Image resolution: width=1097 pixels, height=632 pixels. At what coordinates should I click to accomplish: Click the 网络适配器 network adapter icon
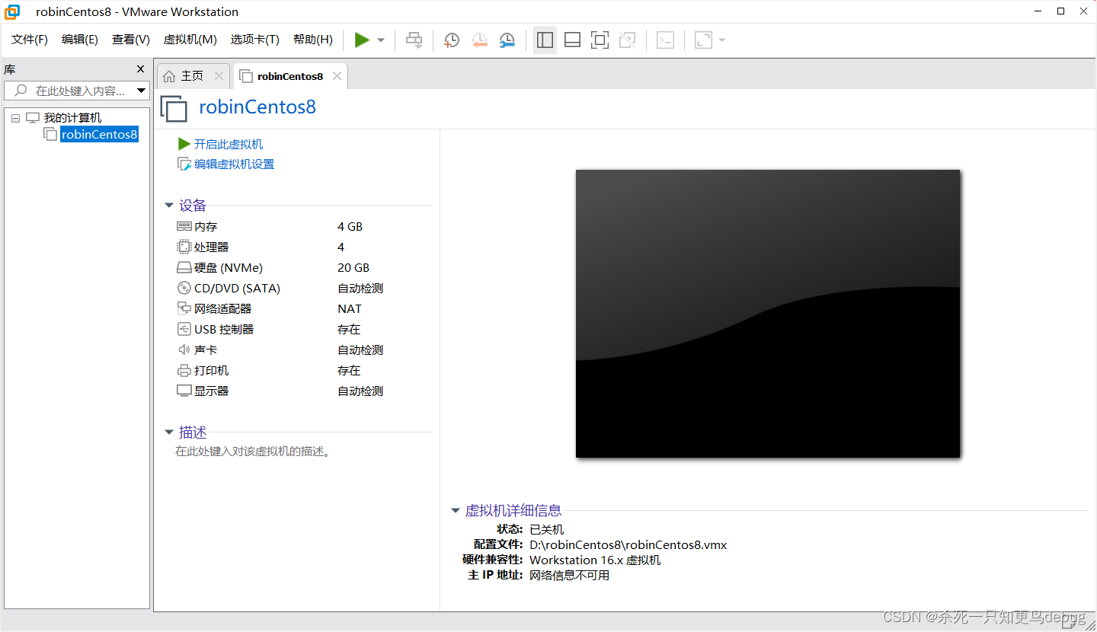click(x=184, y=308)
